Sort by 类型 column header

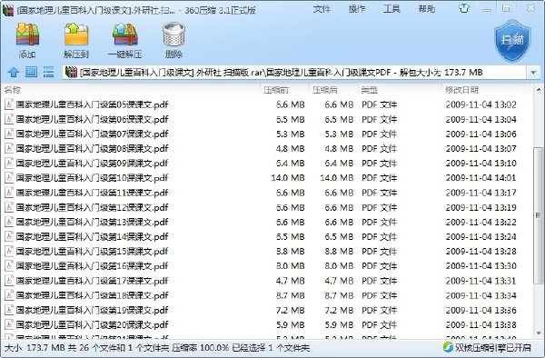pyautogui.click(x=370, y=90)
